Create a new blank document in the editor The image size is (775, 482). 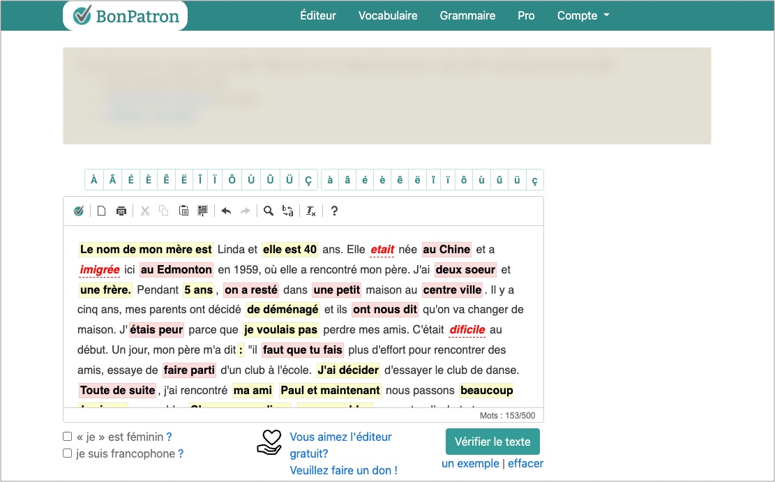click(101, 211)
